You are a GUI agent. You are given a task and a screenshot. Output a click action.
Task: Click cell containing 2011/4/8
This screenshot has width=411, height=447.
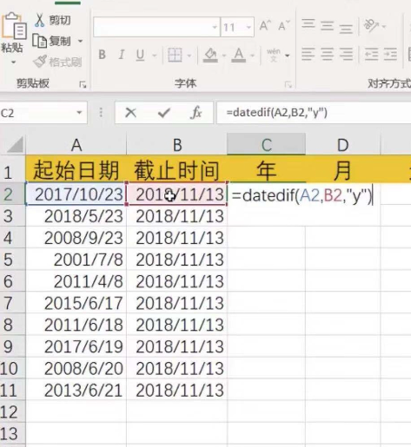[76, 281]
